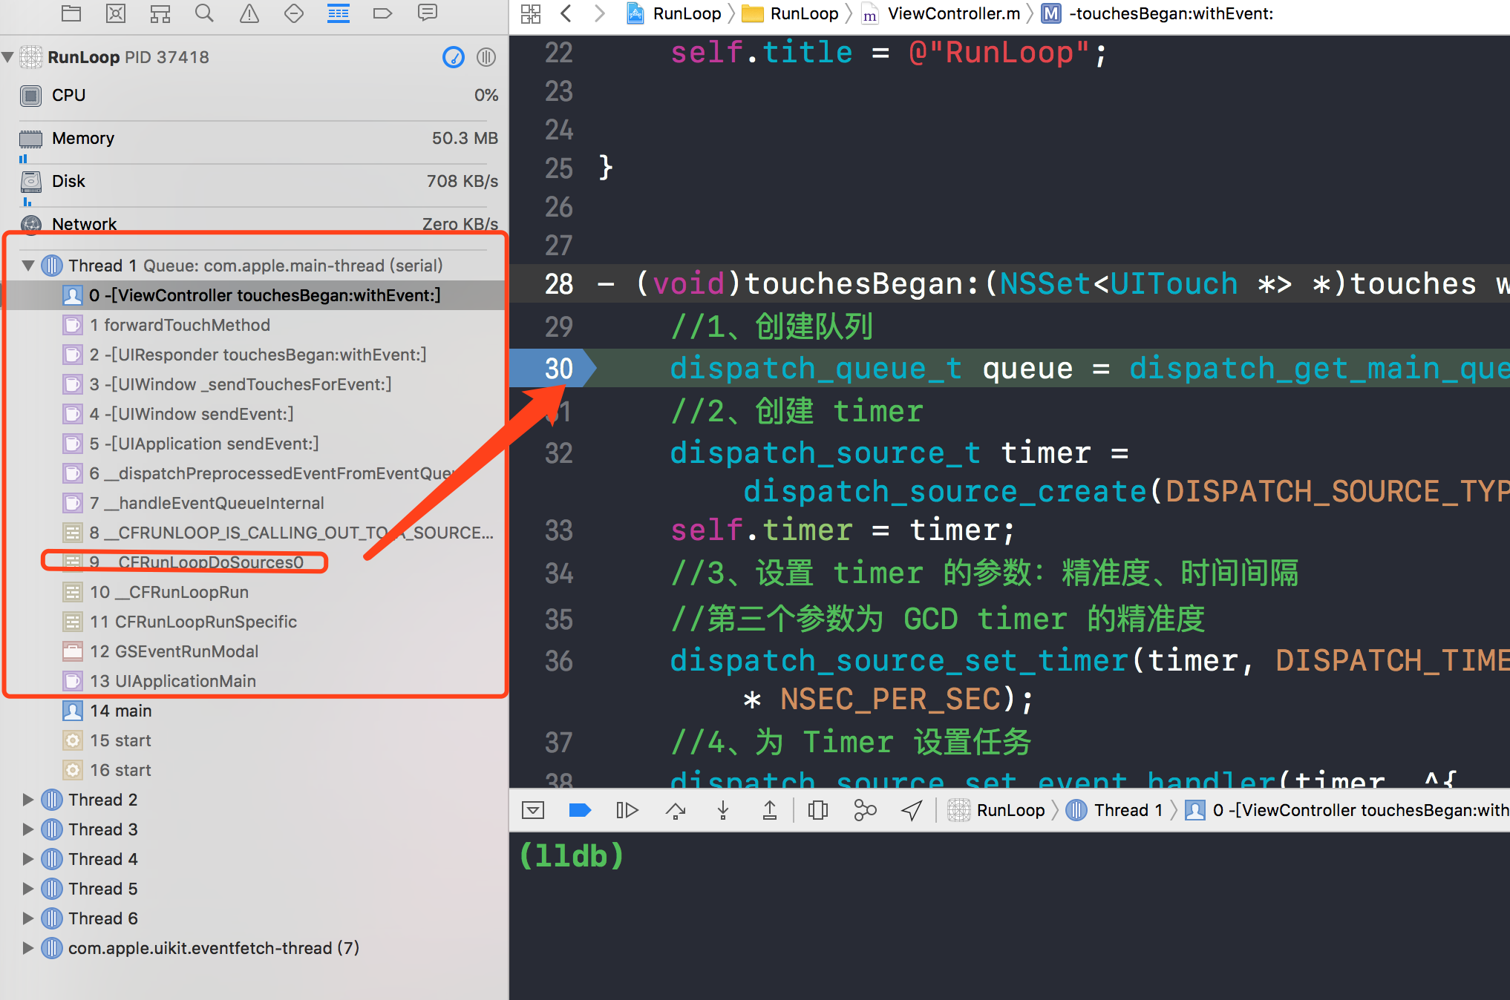Open the find navigator magnifier icon
Viewport: 1510px width, 1000px height.
tap(204, 13)
